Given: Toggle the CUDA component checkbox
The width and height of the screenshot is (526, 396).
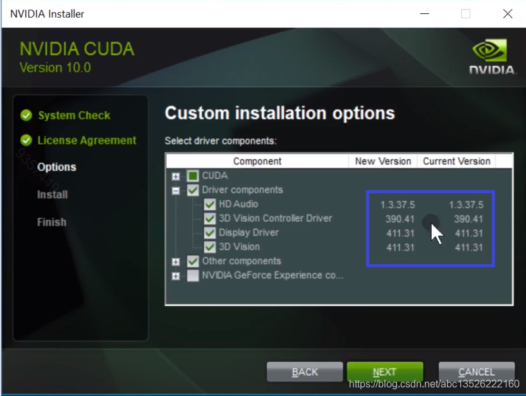Looking at the screenshot, I should [193, 176].
